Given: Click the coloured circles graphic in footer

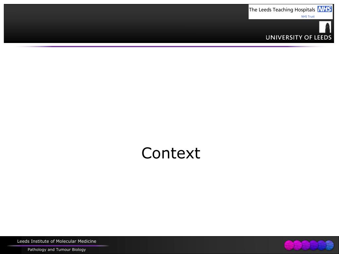Looking at the screenshot, I should 309,245.
